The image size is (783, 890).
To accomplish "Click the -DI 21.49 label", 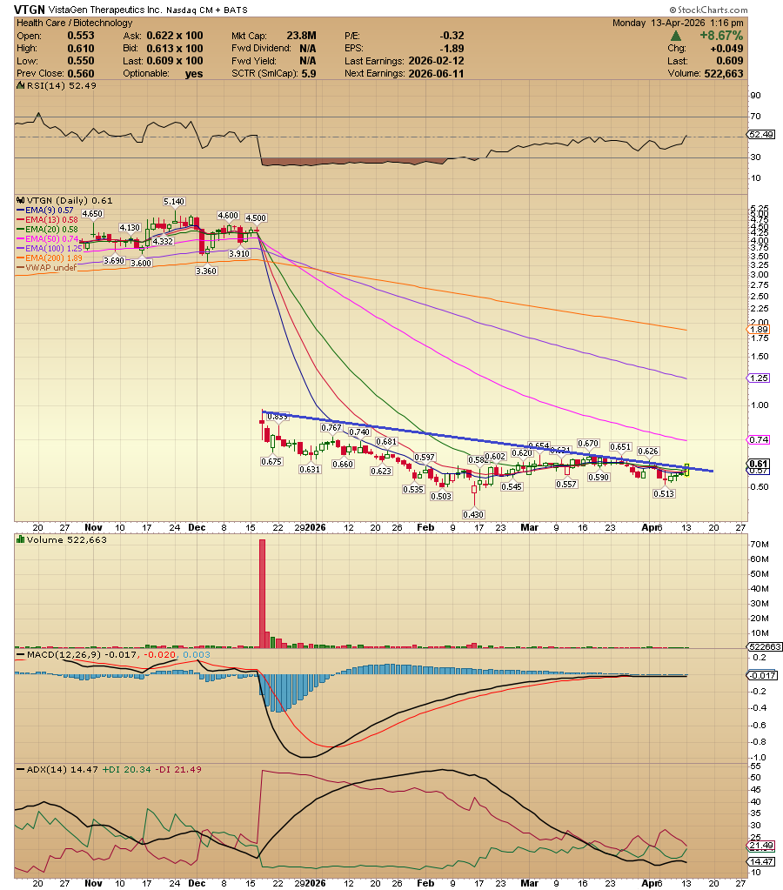I will coord(177,770).
